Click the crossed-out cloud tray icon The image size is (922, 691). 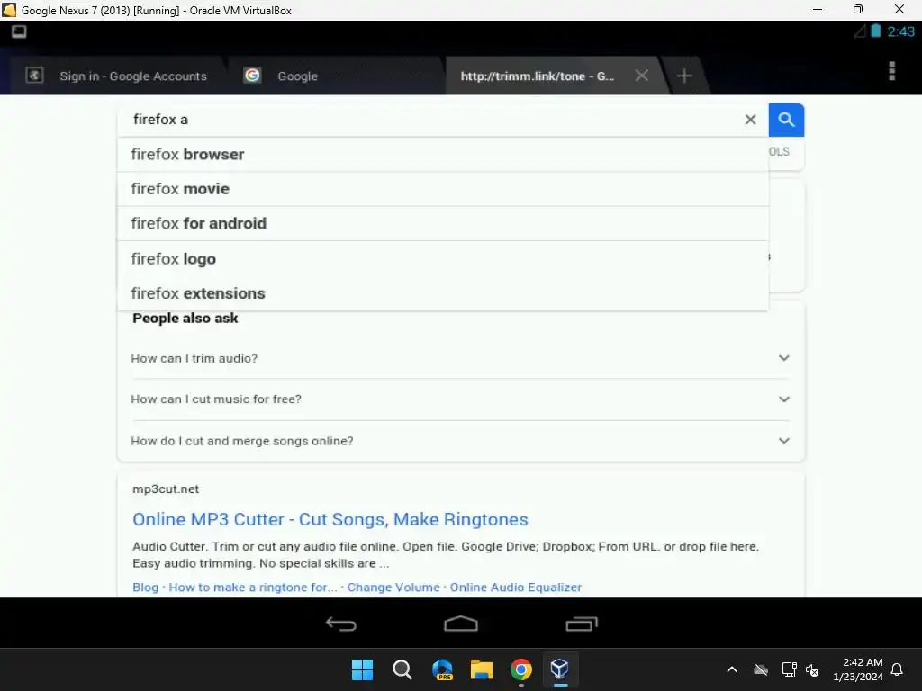pos(761,669)
